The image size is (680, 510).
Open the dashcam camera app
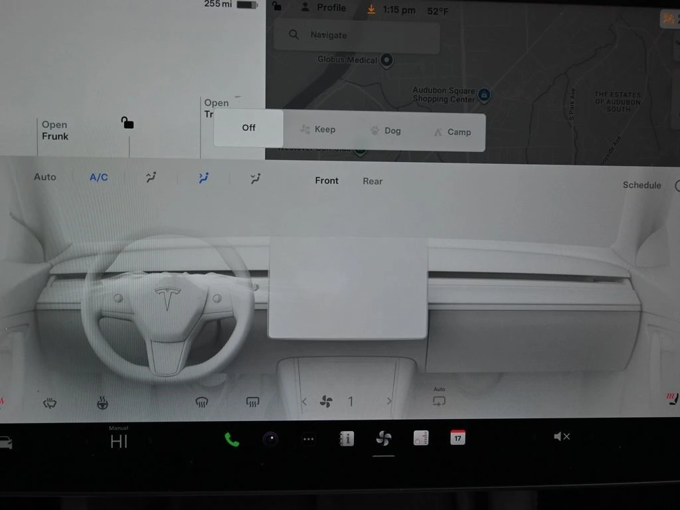(x=270, y=439)
